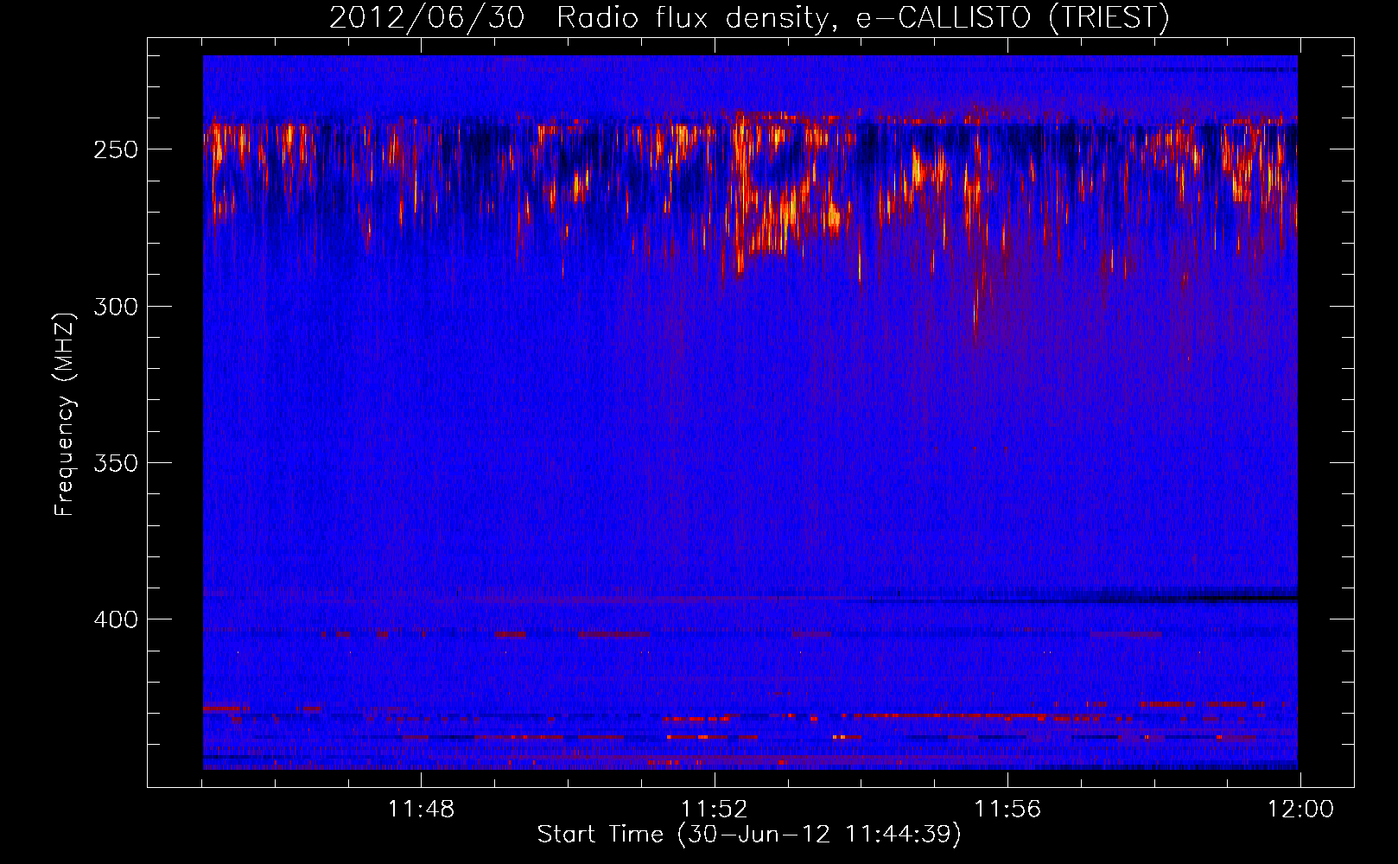The image size is (1398, 864).
Task: Click the 350 frequency tick label
Action: tap(116, 463)
